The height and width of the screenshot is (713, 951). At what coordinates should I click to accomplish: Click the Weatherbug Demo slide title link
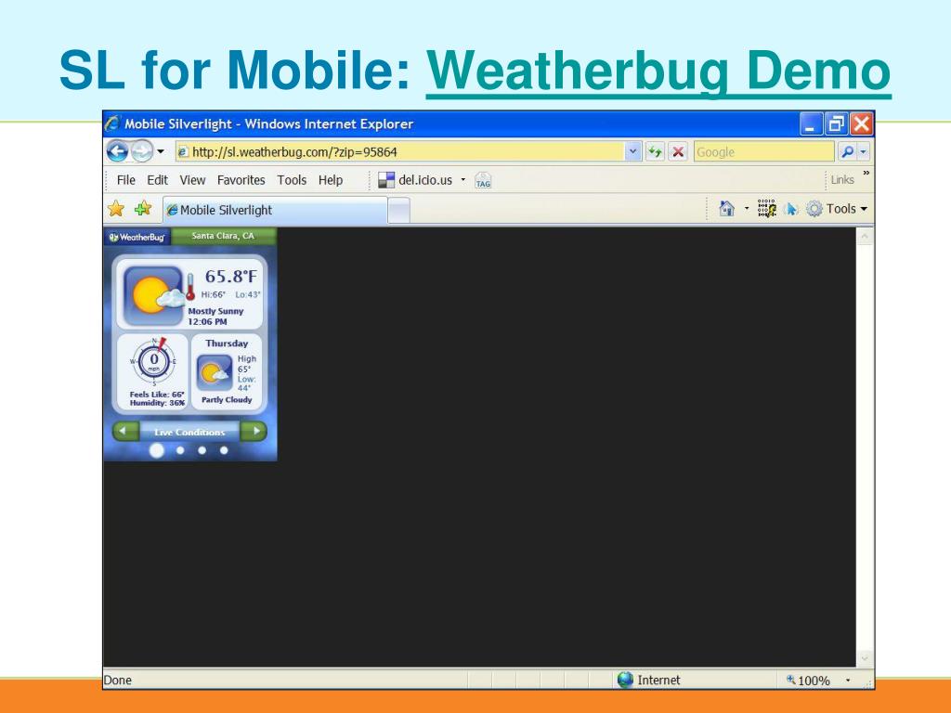click(658, 71)
